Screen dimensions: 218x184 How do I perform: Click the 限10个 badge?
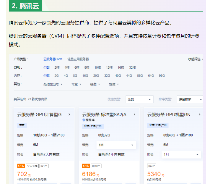(96, 166)
